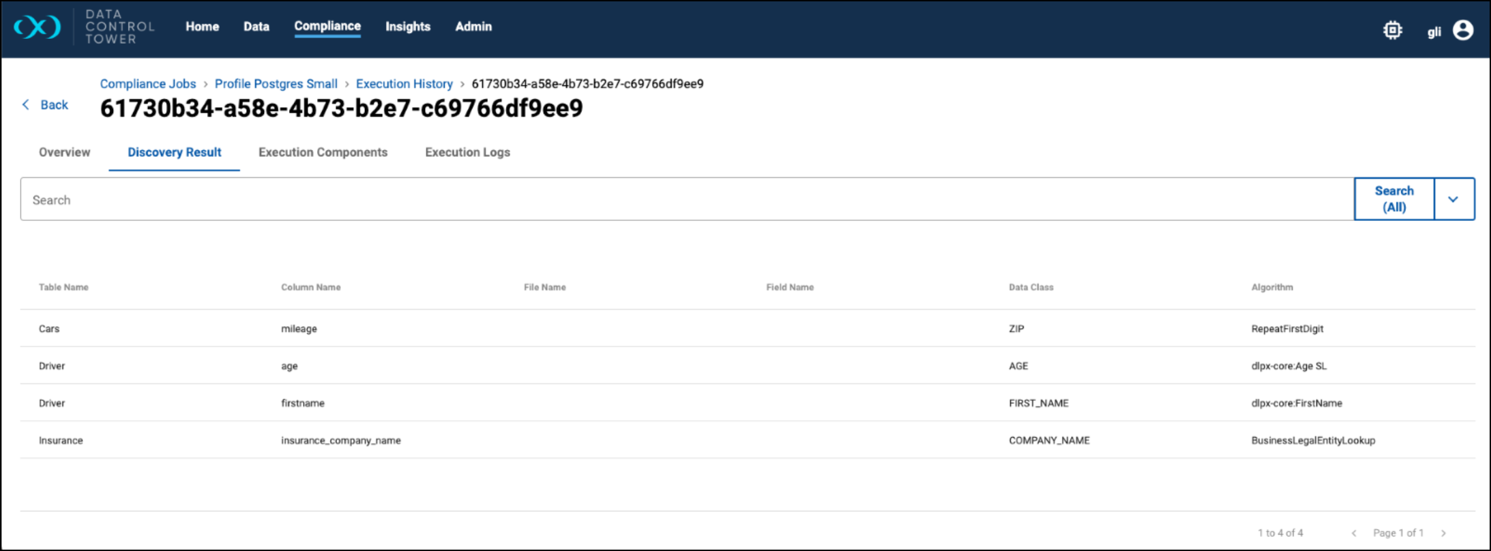Viewport: 1491px width, 551px height.
Task: Click the Data Control Tower logo
Action: pos(38,27)
